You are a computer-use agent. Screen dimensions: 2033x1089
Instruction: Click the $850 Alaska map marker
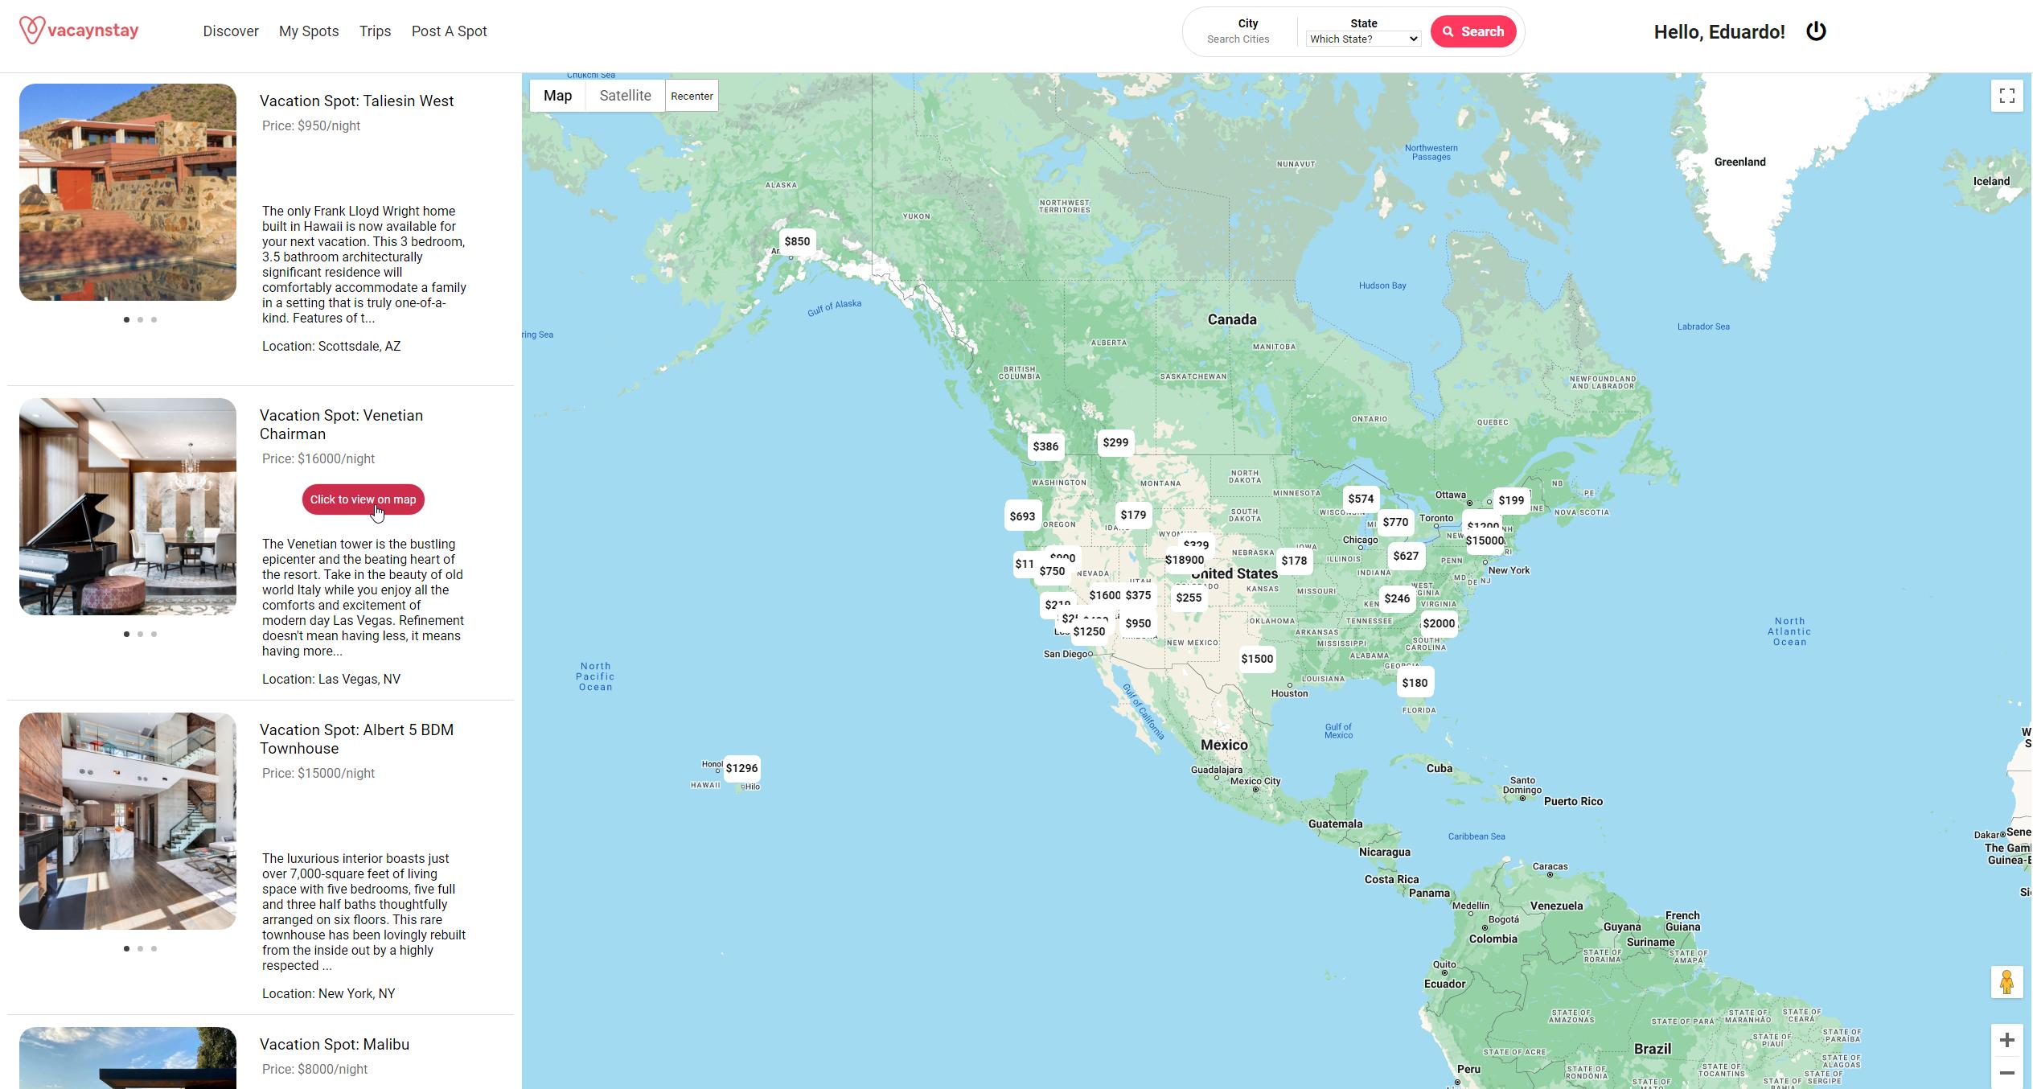(797, 241)
